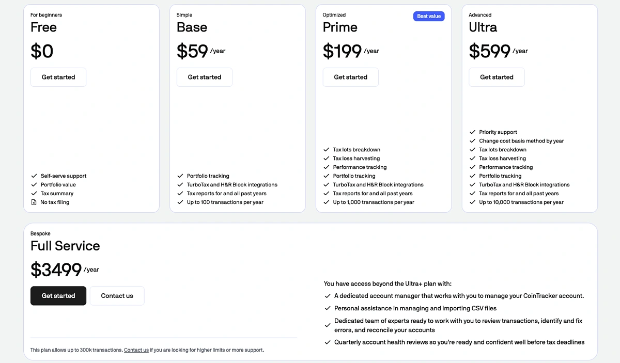The width and height of the screenshot is (620, 363).
Task: Click the Best value badge on Prime
Action: coord(429,17)
